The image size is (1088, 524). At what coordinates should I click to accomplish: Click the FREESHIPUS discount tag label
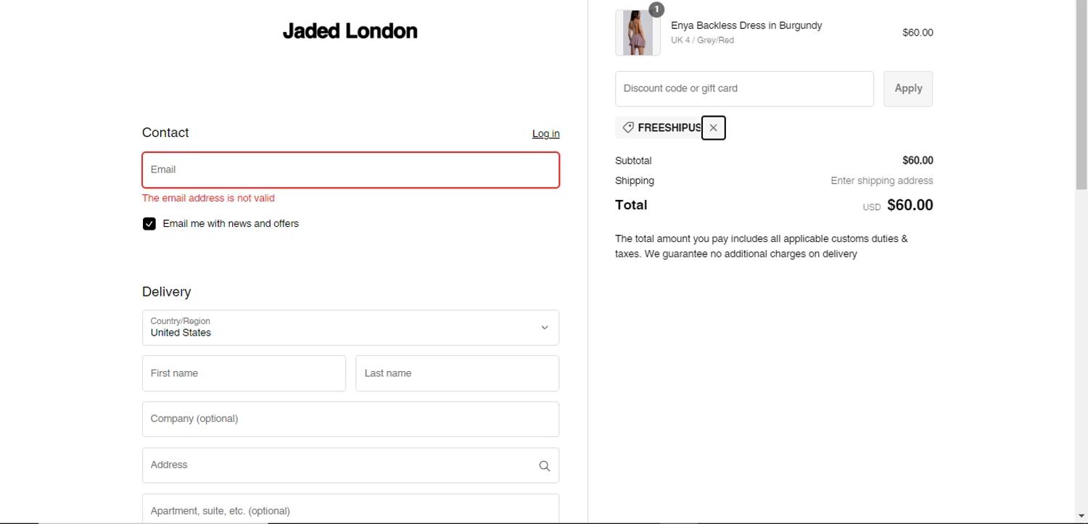pos(669,128)
